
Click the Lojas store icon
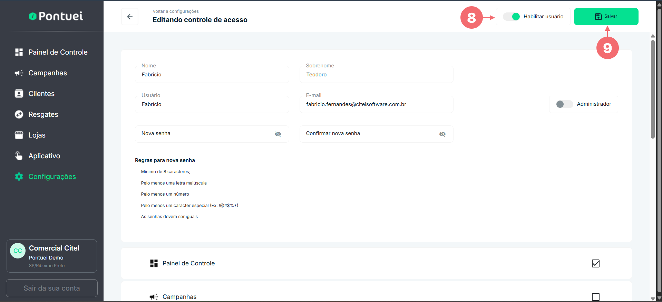(19, 135)
